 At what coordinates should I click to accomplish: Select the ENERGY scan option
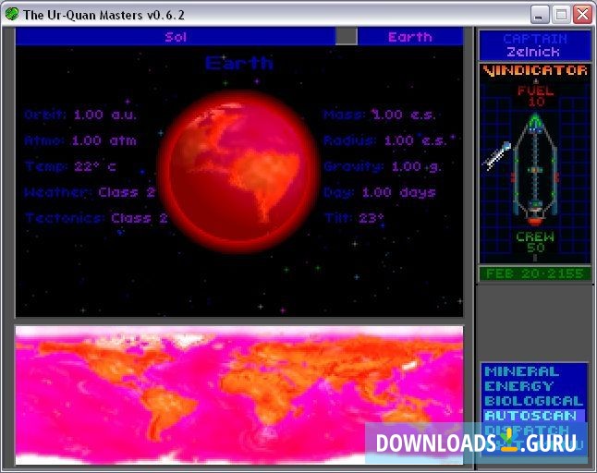pos(519,386)
